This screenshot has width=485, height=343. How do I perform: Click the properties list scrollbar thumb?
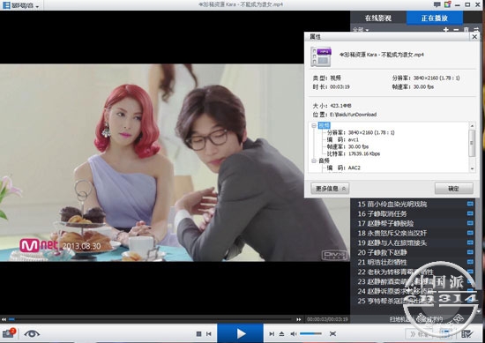click(472, 143)
